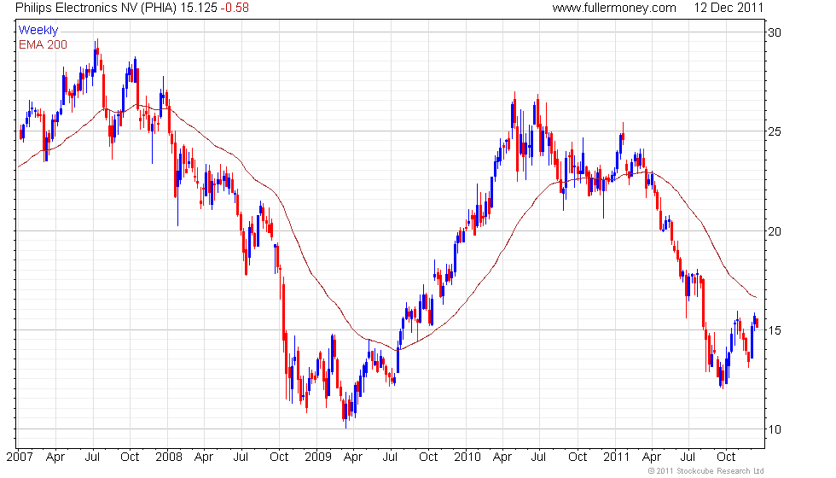Click the price change value -0.58
836x478 pixels.
click(x=235, y=8)
